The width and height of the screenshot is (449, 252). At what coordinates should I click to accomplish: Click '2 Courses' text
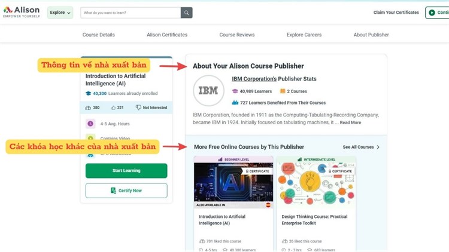pyautogui.click(x=297, y=91)
